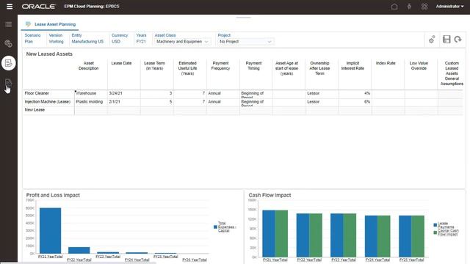Click FY21 blue bar in Cash Flow chart

point(269,233)
